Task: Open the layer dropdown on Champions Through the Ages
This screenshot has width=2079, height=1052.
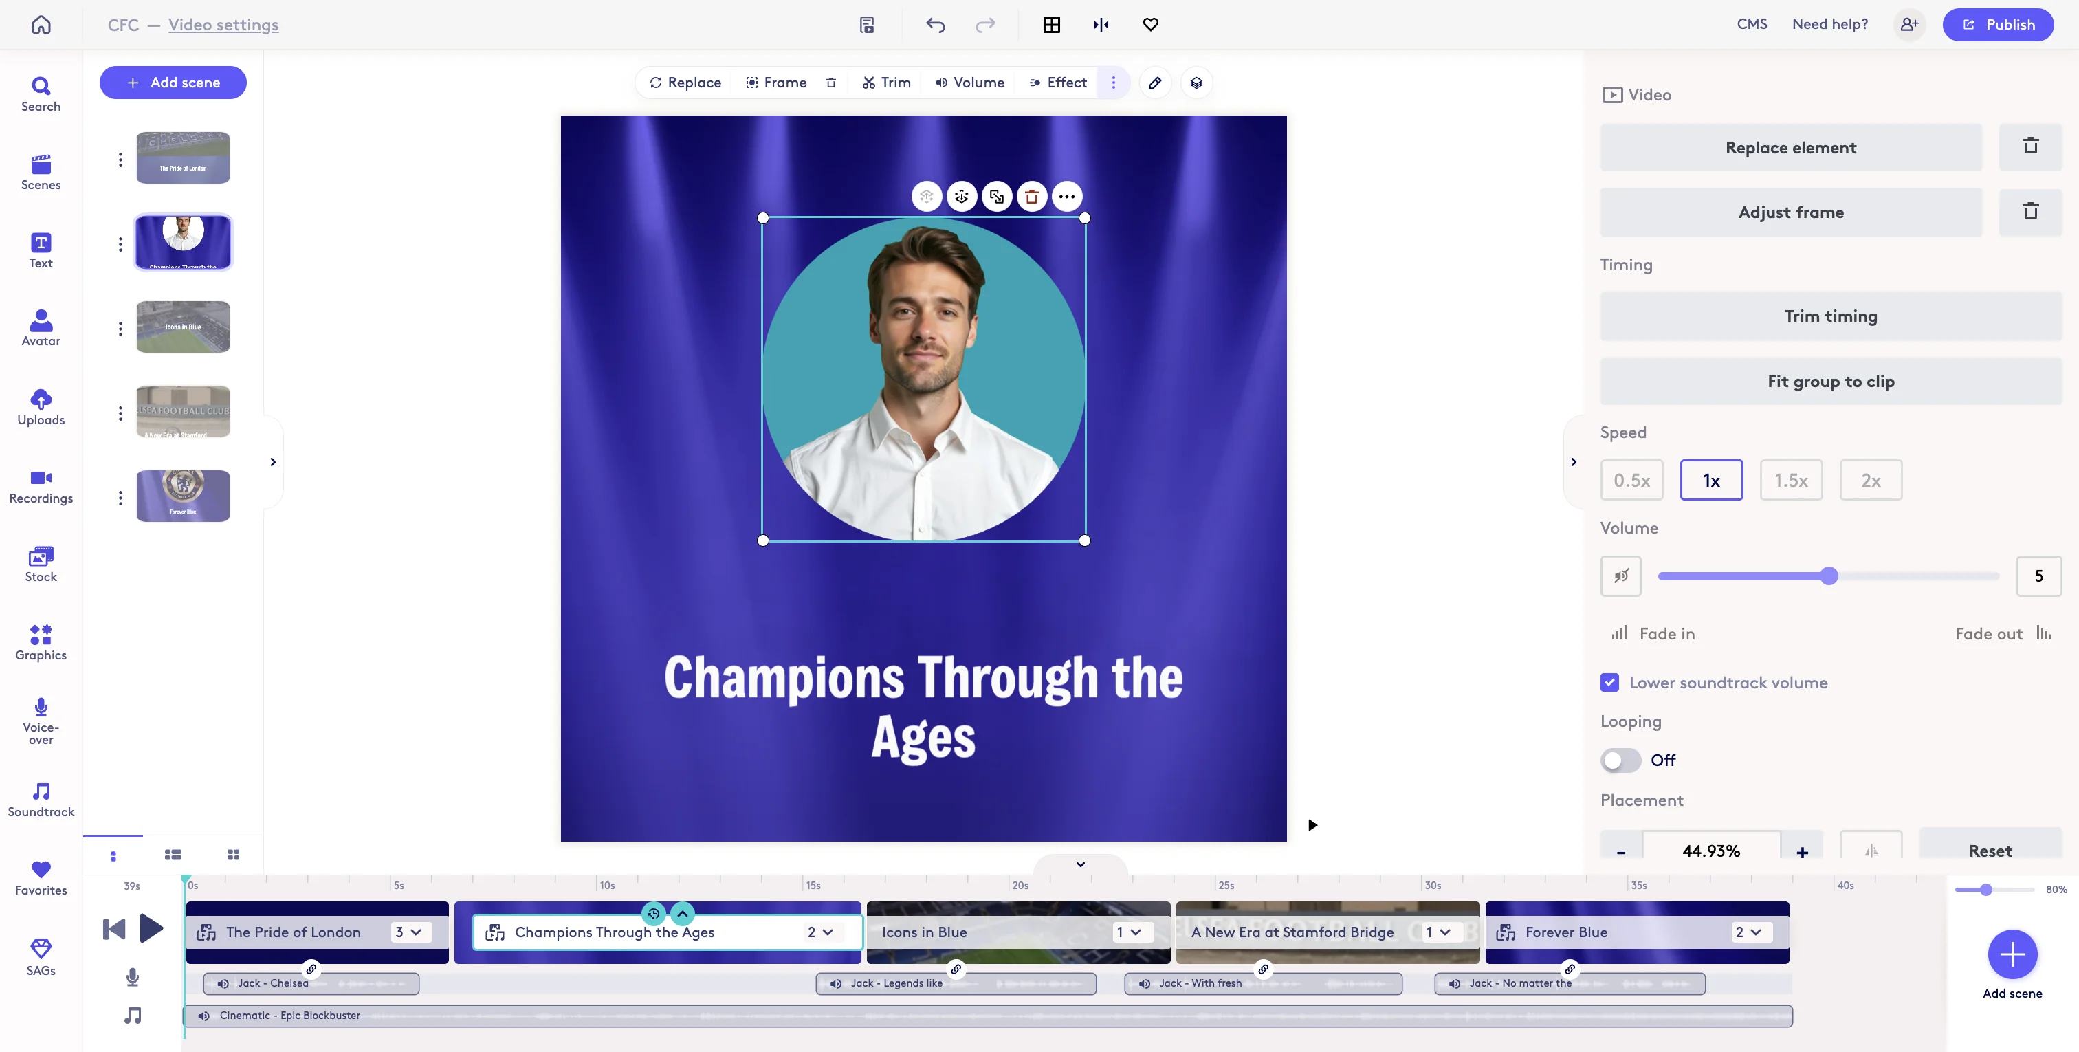Action: (822, 932)
